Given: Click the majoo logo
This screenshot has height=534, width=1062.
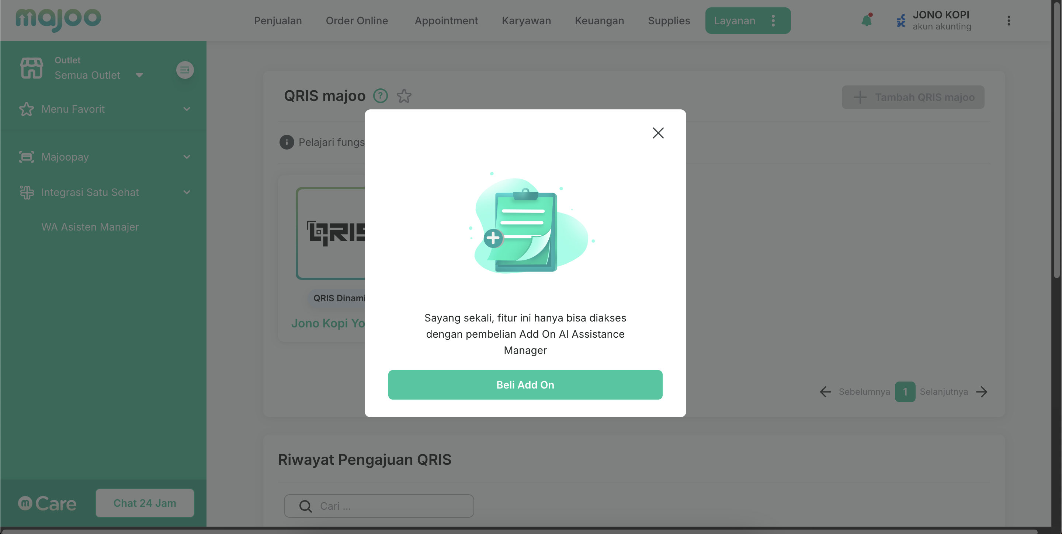Looking at the screenshot, I should click(x=58, y=19).
